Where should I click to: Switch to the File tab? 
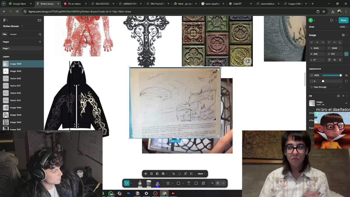(5, 34)
